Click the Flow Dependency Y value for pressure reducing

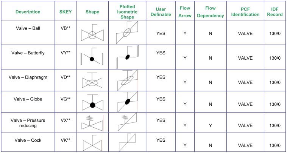[x=211, y=125]
